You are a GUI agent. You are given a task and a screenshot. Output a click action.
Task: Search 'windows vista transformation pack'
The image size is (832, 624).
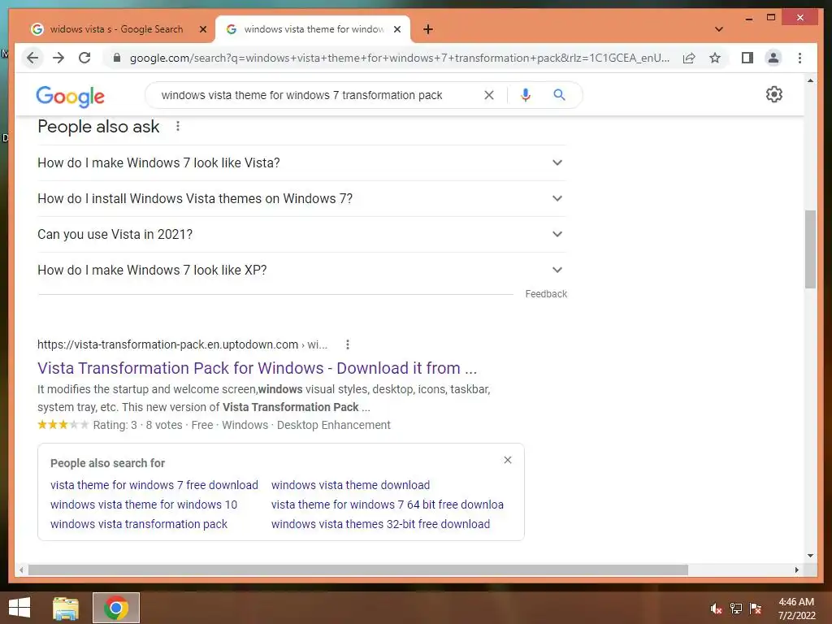click(x=138, y=524)
